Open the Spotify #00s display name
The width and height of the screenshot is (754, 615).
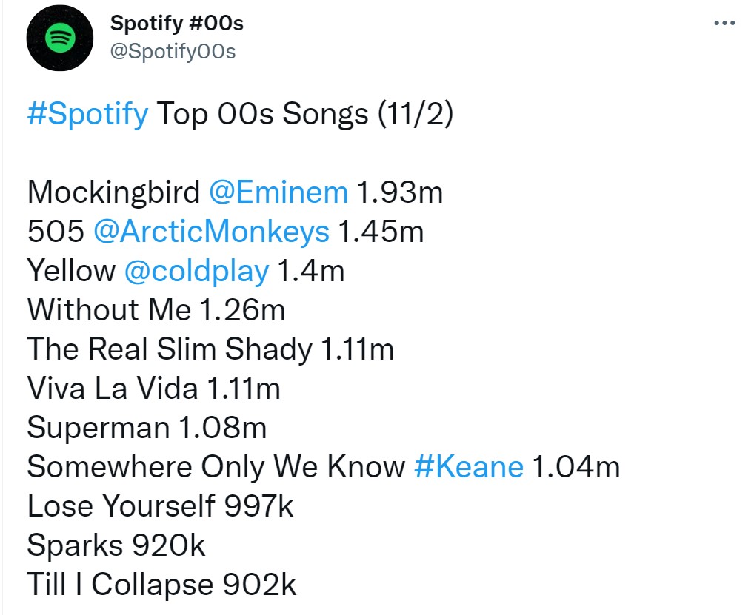(x=176, y=24)
